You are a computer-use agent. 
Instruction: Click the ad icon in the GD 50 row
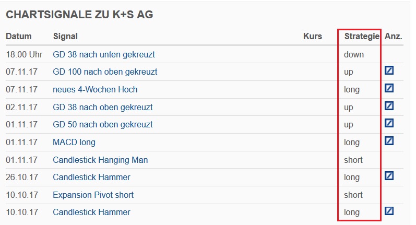389,123
